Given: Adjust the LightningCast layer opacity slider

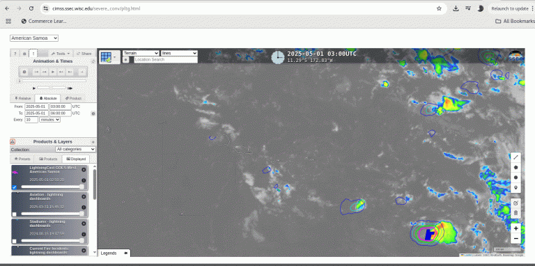Looking at the screenshot, I should click(52, 187).
